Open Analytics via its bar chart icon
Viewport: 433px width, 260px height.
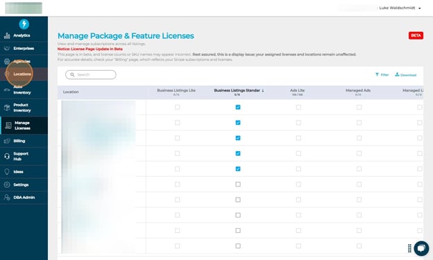click(x=7, y=35)
